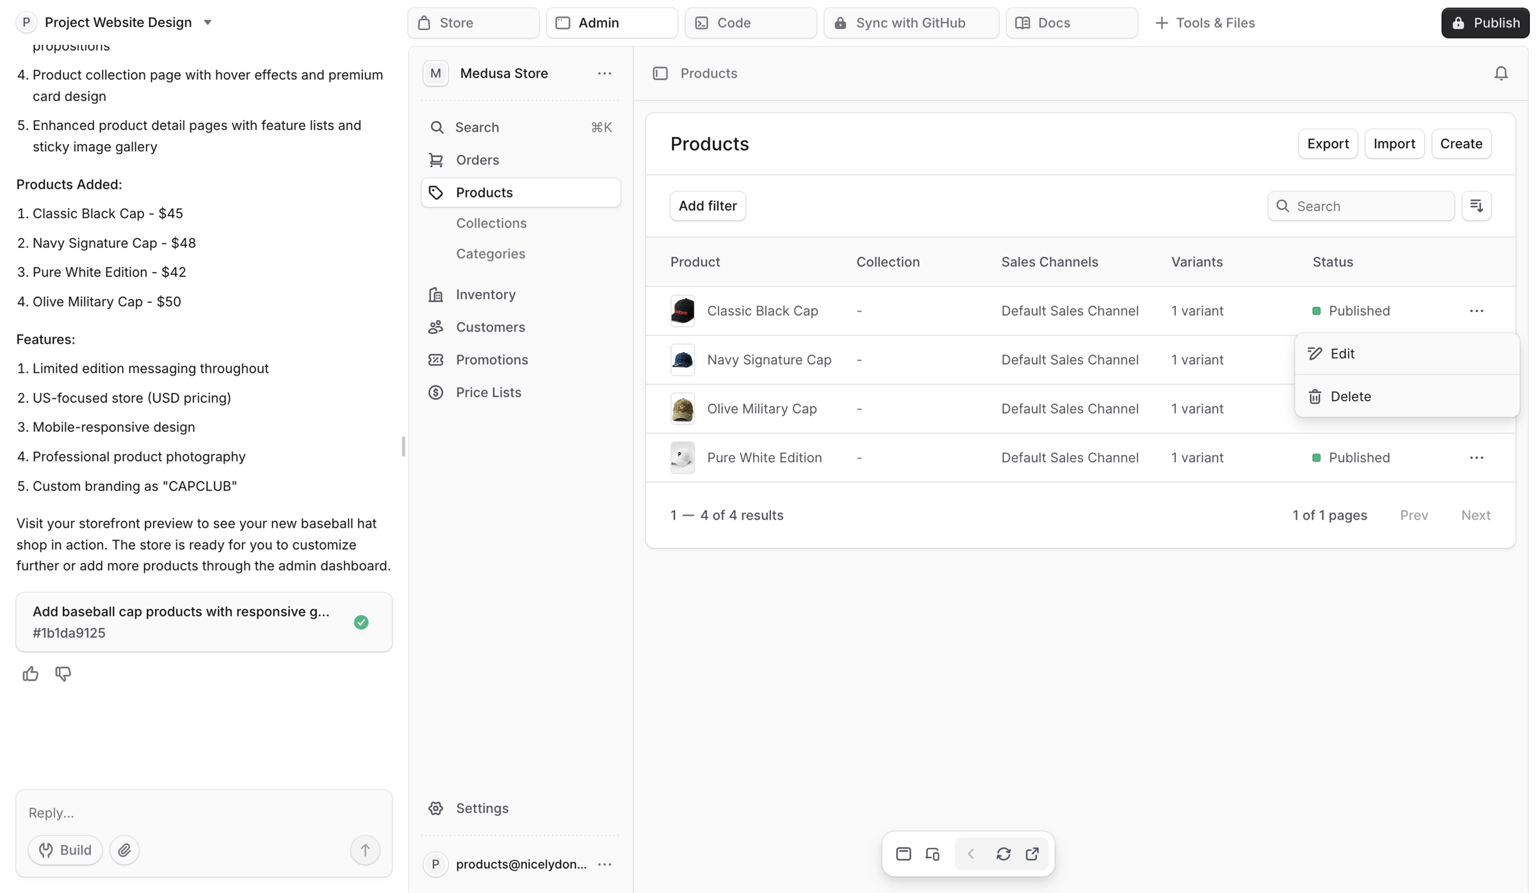This screenshot has width=1537, height=893.
Task: Give the response a thumbs down
Action: [x=63, y=673]
